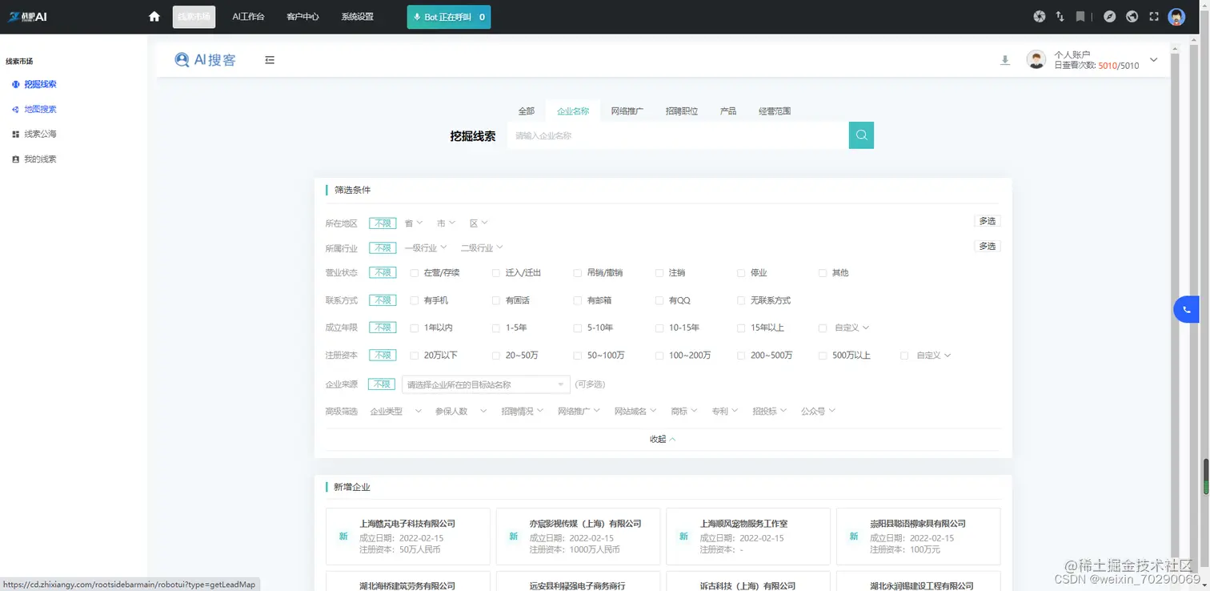Click the 新 badge on 崇阳县聪语柳家具有限公司

(x=854, y=537)
